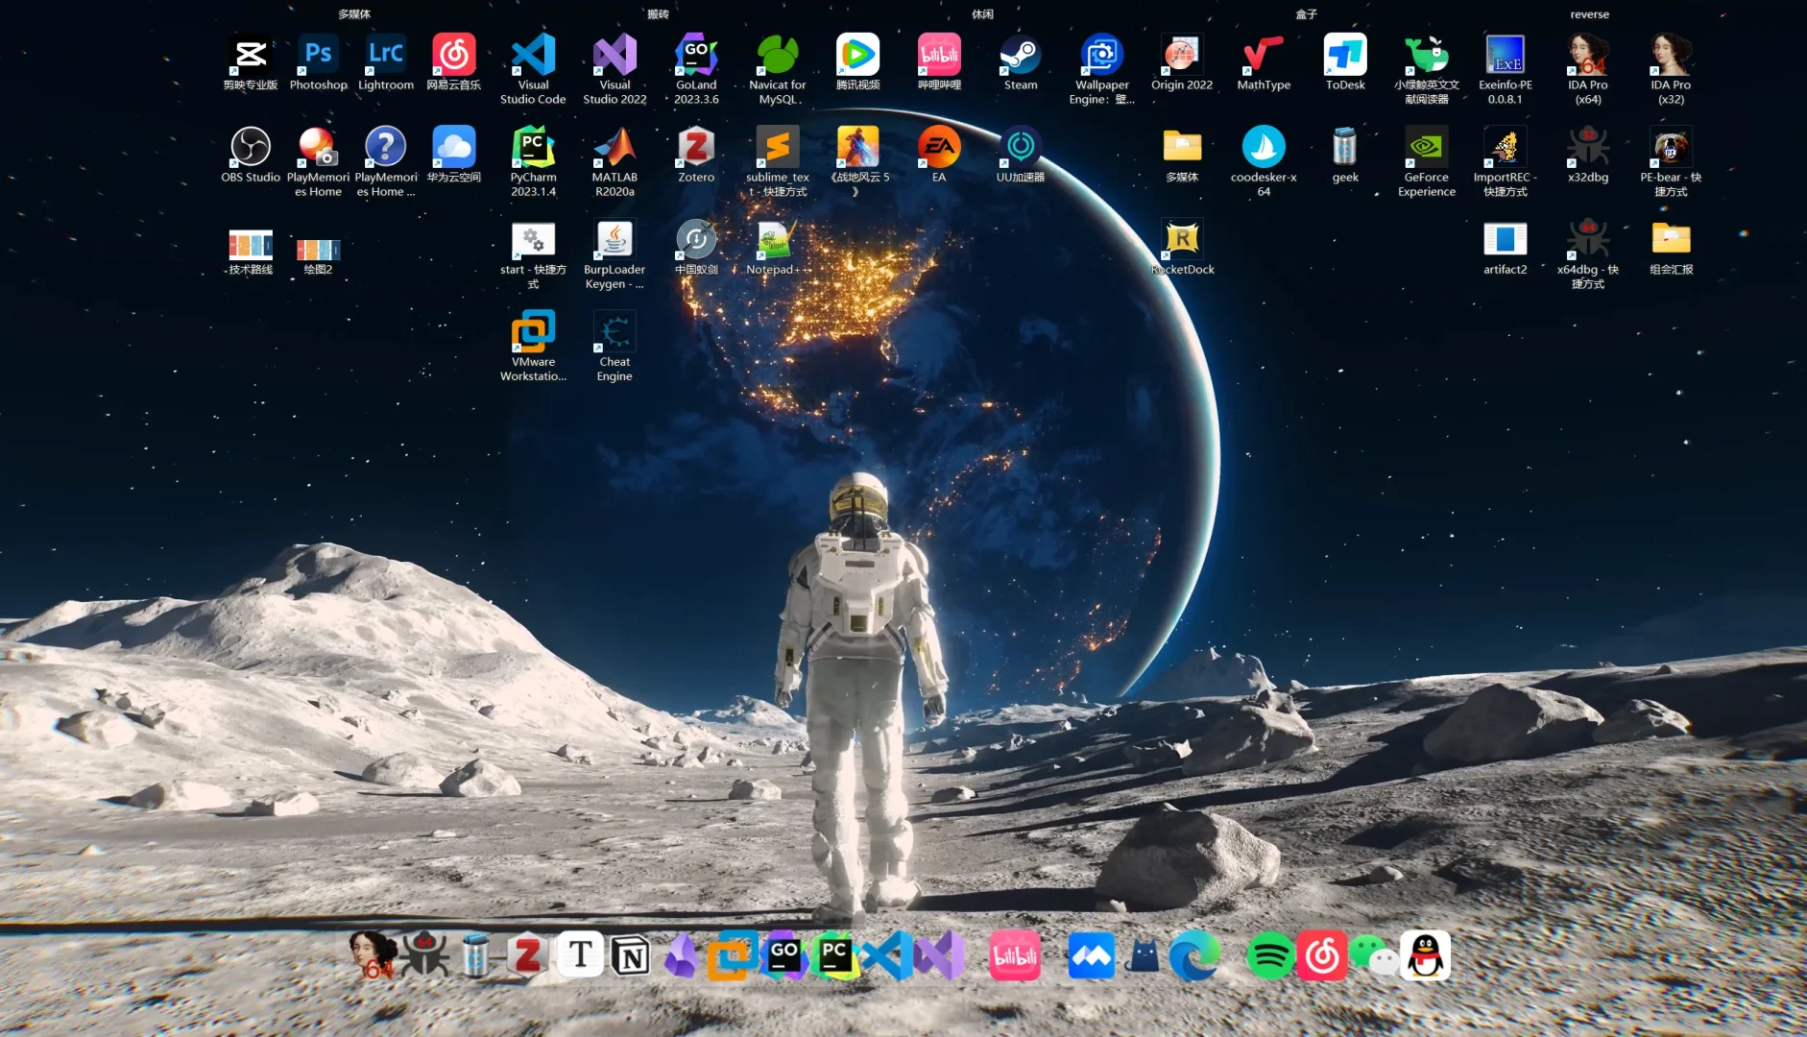1807x1037 pixels.
Task: Open the BurpLoaderKeygen desktop icon
Action: click(614, 254)
